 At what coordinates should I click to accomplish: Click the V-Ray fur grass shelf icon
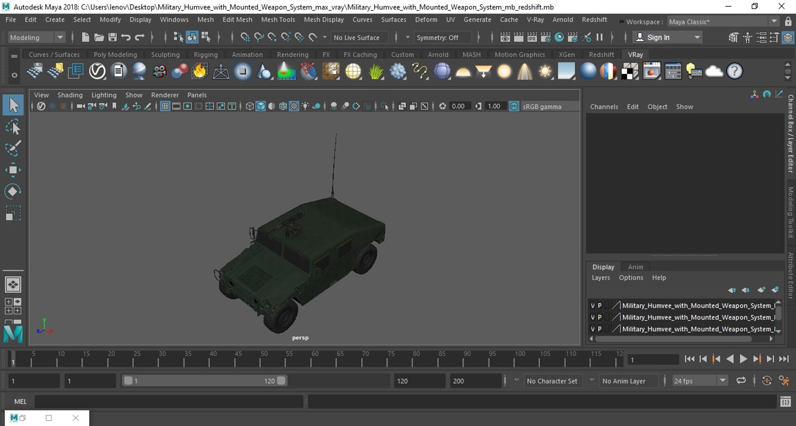coord(376,71)
